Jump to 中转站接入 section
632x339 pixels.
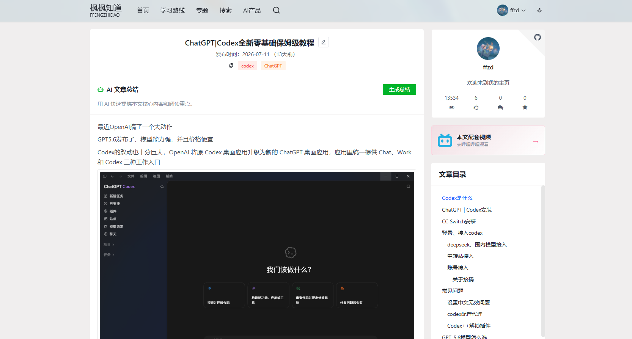[x=461, y=256]
